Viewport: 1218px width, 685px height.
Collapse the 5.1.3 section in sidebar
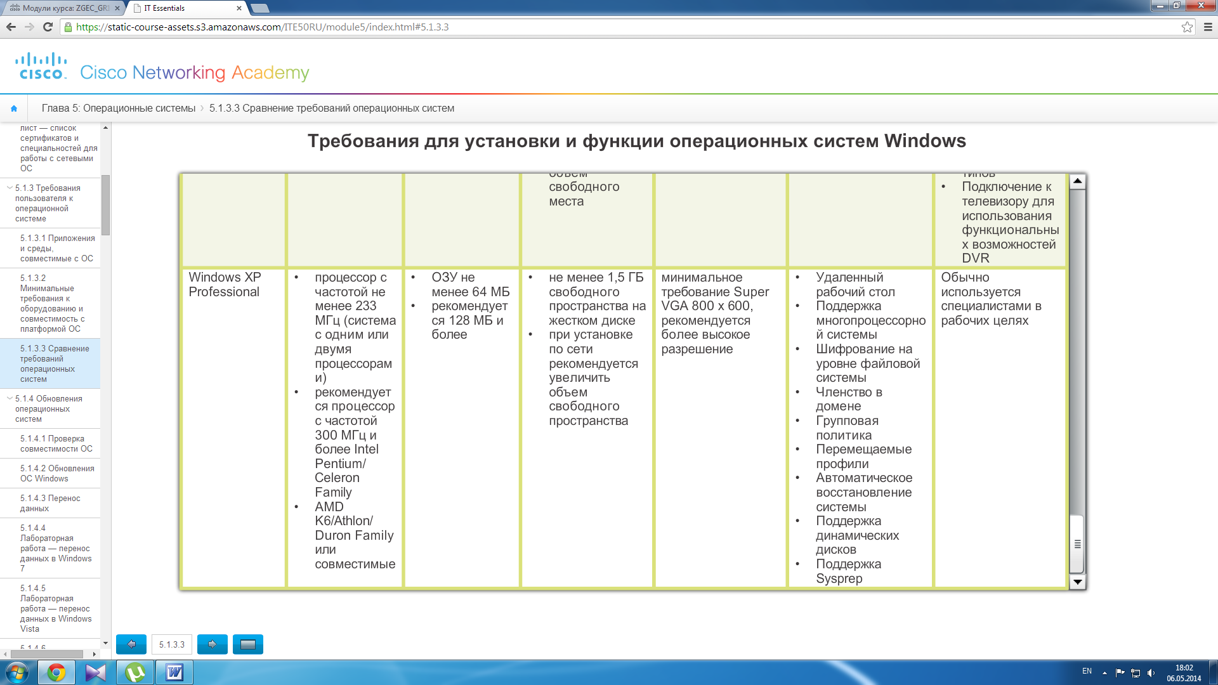pos(10,188)
